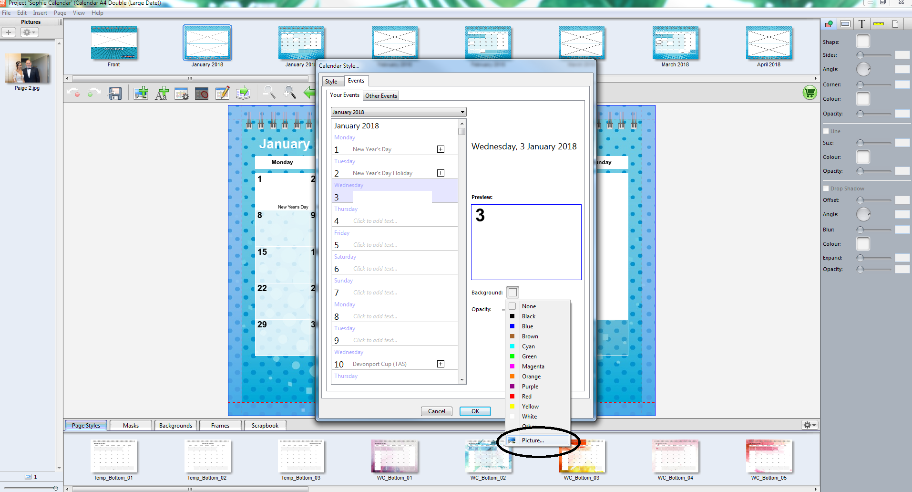This screenshot has width=912, height=492.
Task: Select Picture... background option
Action: (538, 440)
